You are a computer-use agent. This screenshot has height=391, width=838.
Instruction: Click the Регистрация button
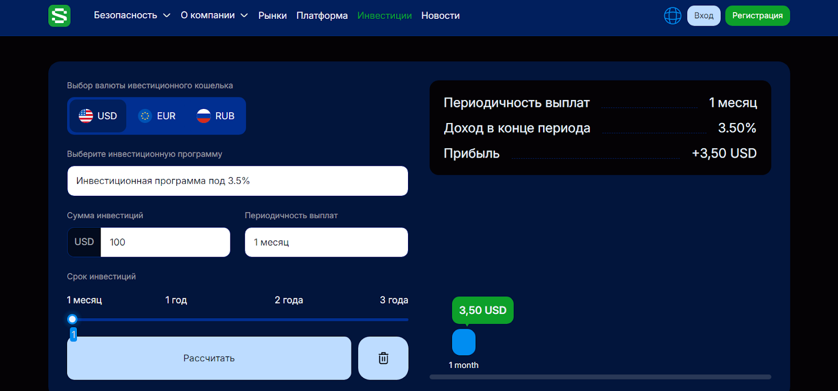point(757,16)
